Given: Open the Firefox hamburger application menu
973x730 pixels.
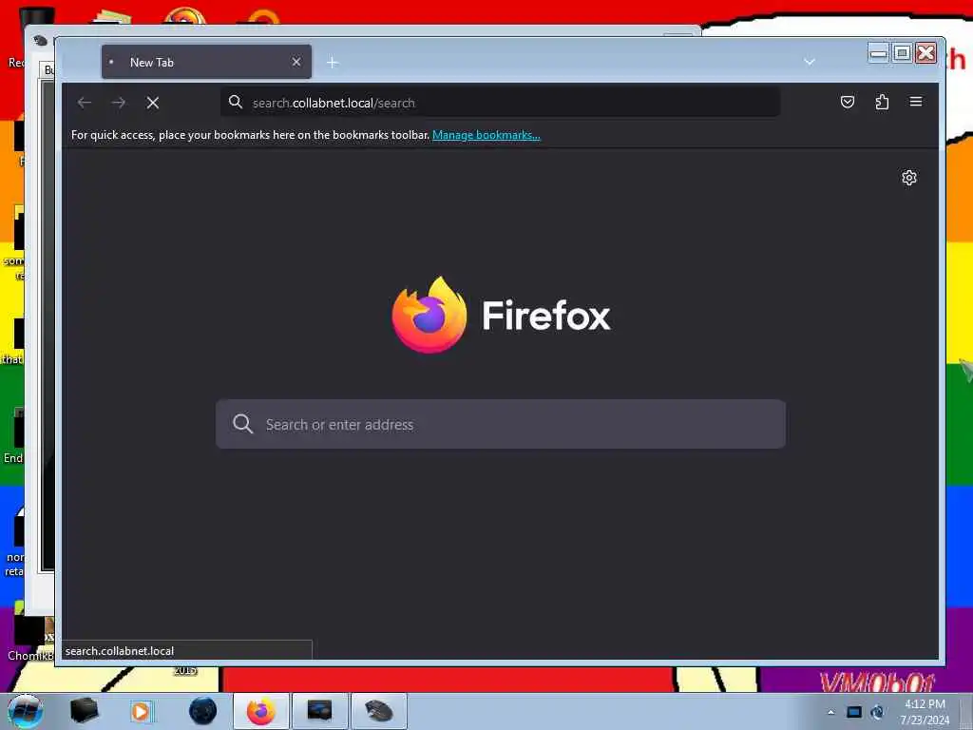Looking at the screenshot, I should pos(916,102).
